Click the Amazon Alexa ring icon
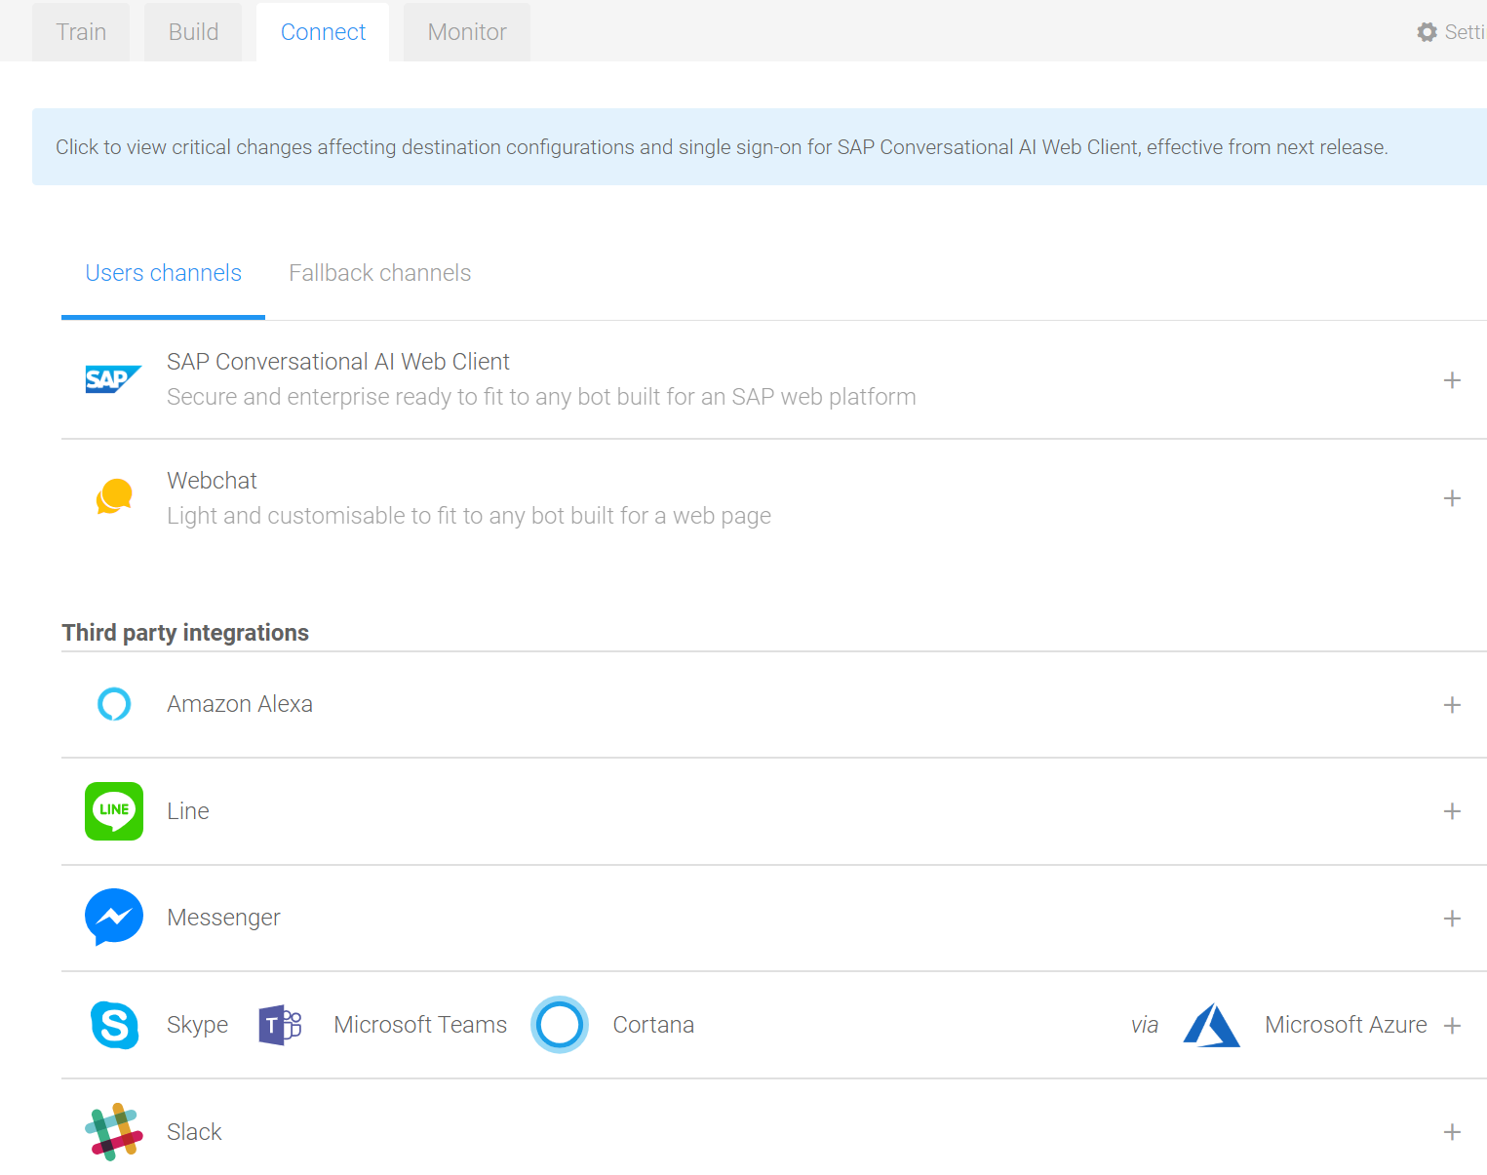The width and height of the screenshot is (1487, 1175). click(114, 704)
